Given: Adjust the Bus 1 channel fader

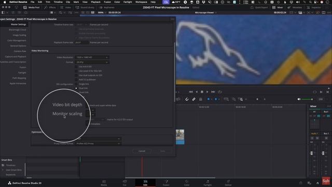Looking at the screenshot, I should click(x=323, y=153).
